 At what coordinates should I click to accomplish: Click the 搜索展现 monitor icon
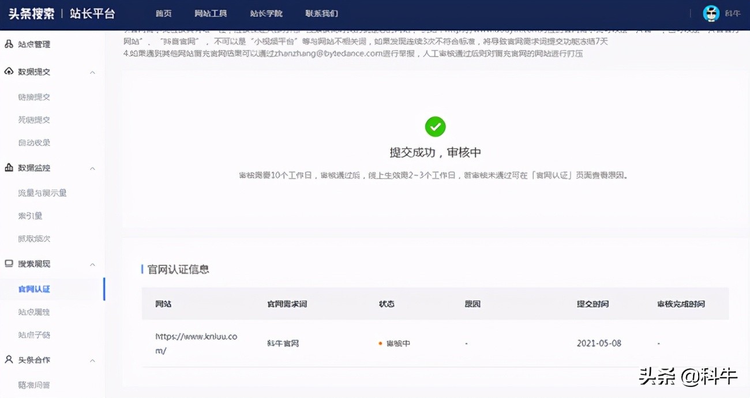tap(9, 264)
